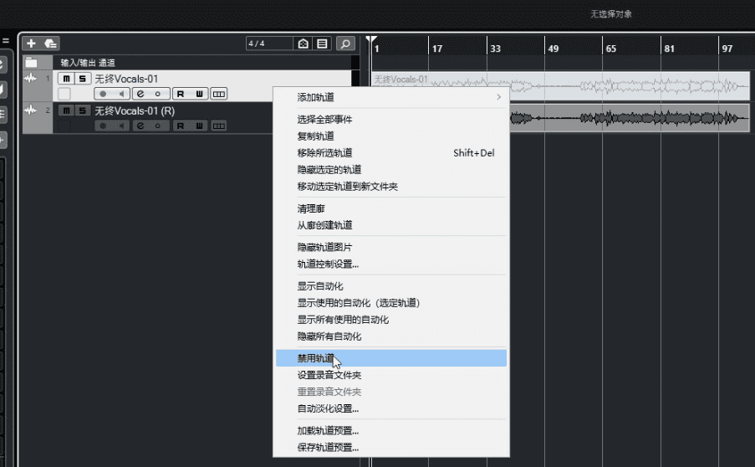Open the track visibility agents icon
Viewport: 755px width, 467px height.
pos(304,44)
